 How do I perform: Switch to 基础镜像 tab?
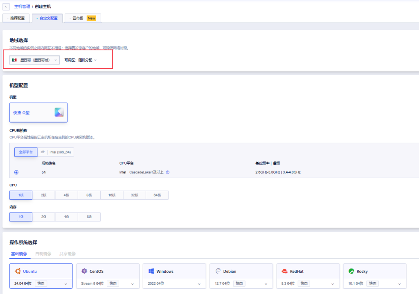(19, 254)
